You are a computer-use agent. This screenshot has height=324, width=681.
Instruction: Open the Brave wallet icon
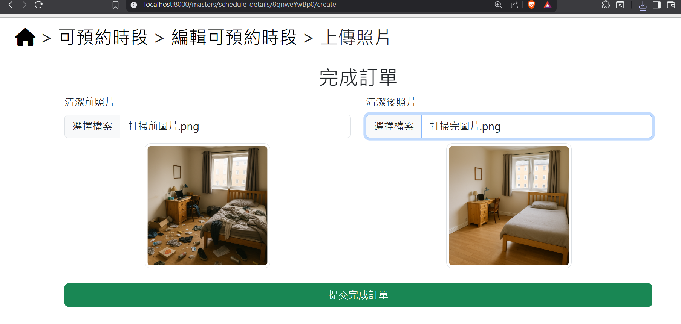click(x=671, y=5)
